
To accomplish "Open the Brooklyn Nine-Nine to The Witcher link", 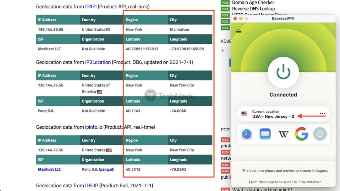I will pyautogui.click(x=285, y=182).
